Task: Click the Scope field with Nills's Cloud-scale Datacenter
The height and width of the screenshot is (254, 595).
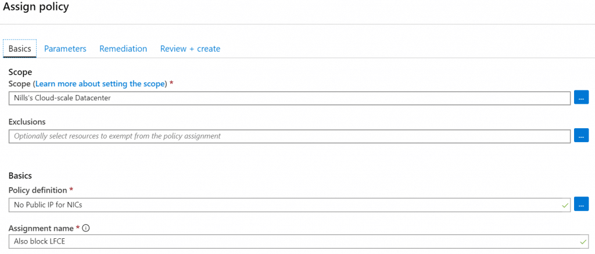Action: pos(289,98)
